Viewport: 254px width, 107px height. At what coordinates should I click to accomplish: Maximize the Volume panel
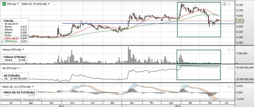[229, 50]
